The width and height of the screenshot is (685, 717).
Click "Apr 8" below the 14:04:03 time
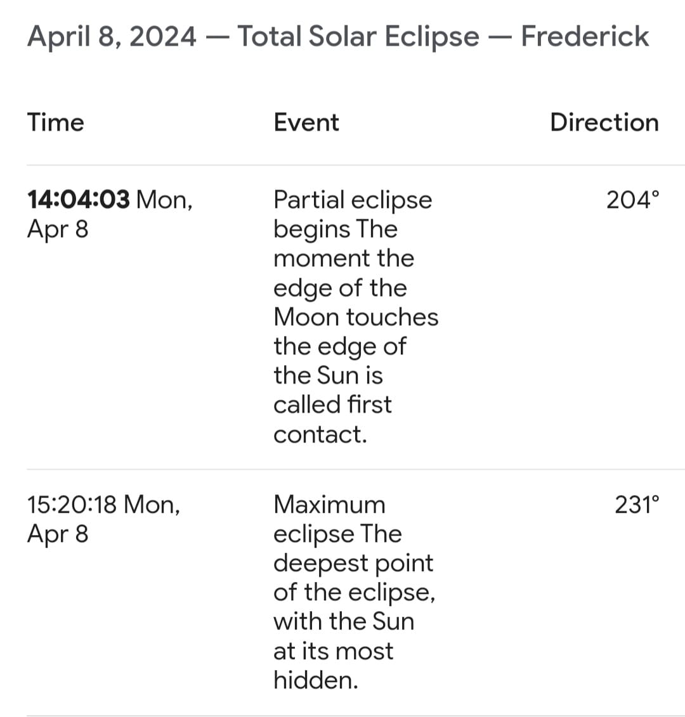(58, 229)
